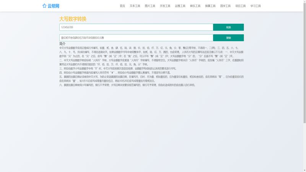Click 运维工具 in the top navigation

pyautogui.click(x=180, y=6)
